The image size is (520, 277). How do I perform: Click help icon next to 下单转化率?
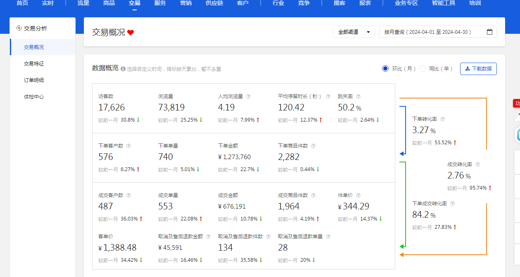pyautogui.click(x=442, y=119)
